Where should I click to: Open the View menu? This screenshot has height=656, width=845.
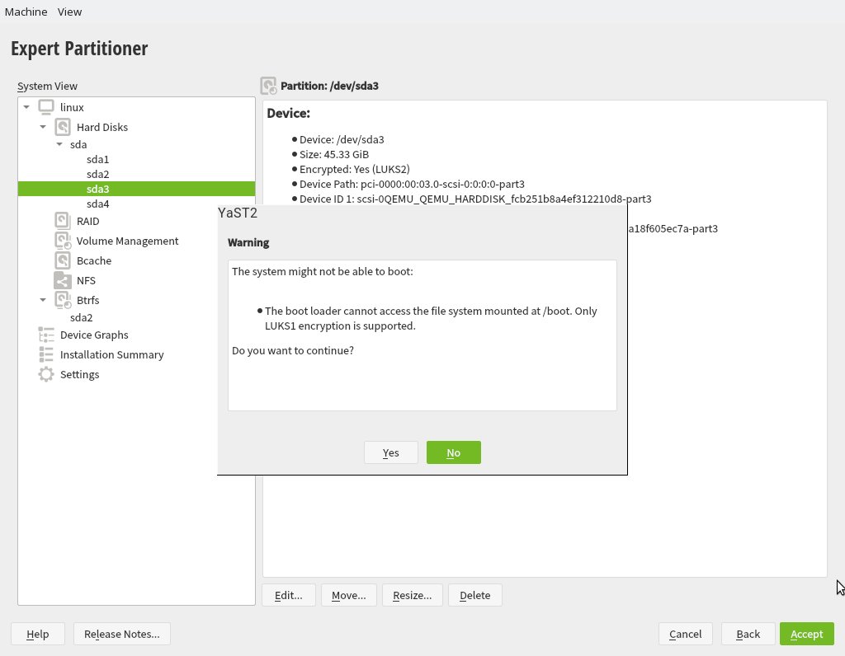tap(70, 12)
